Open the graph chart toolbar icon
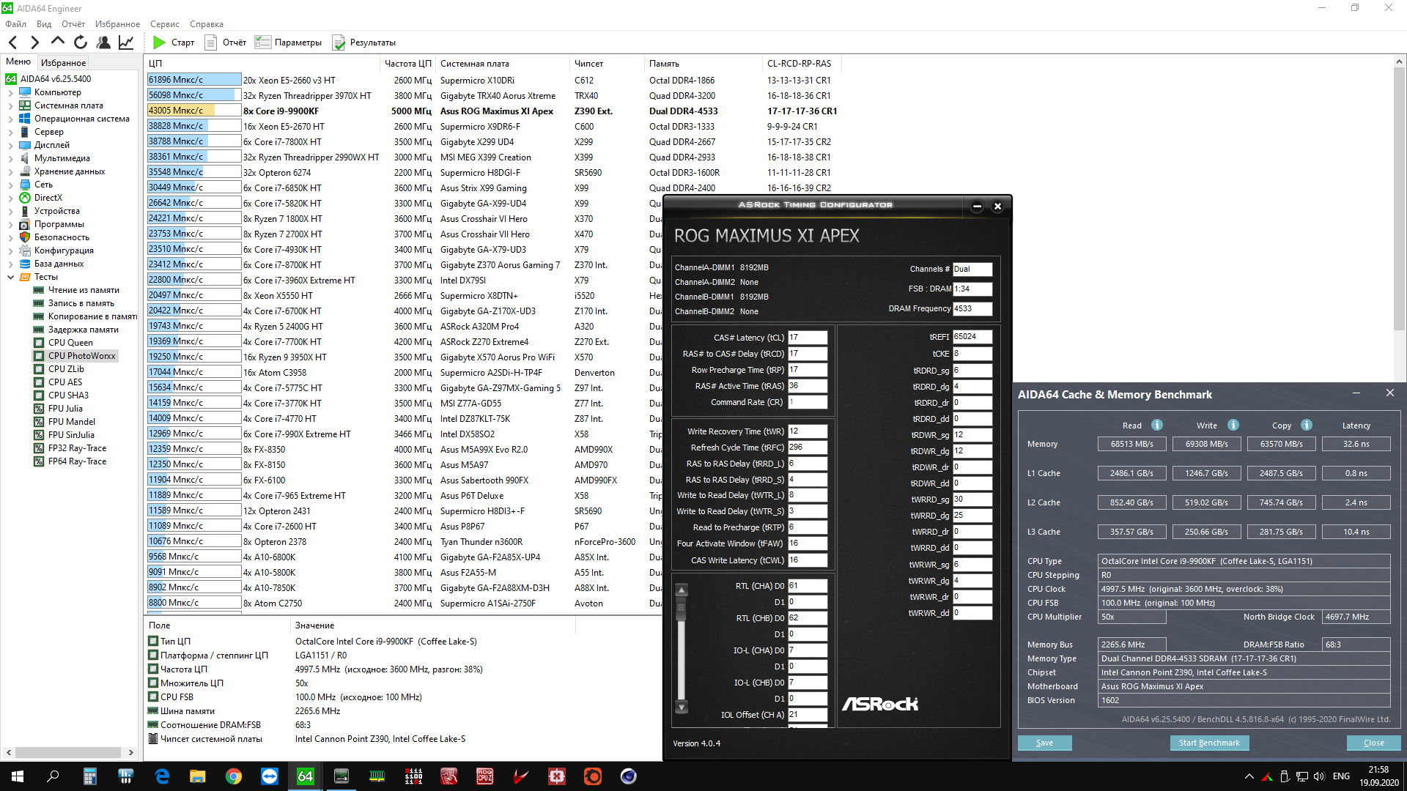 tap(126, 42)
